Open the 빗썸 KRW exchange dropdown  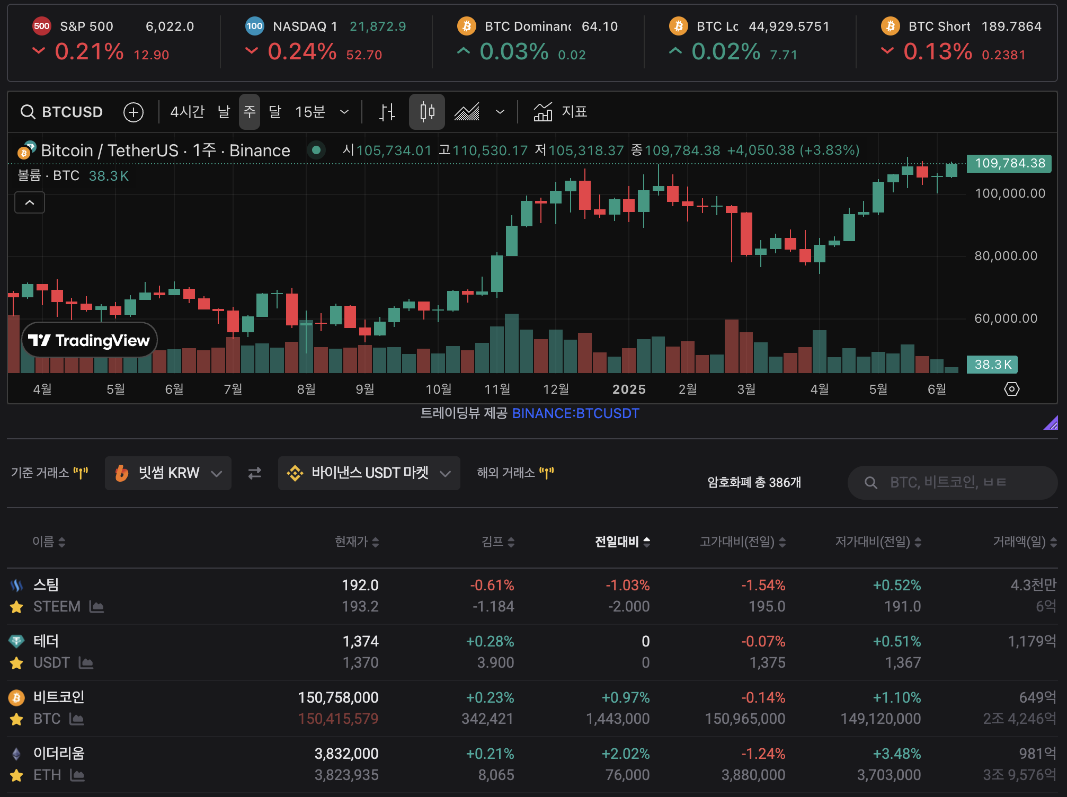click(x=168, y=473)
